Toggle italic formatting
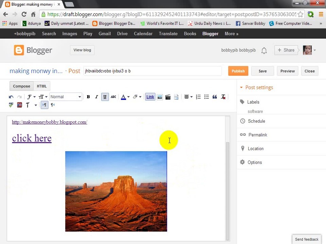 click(x=96, y=97)
